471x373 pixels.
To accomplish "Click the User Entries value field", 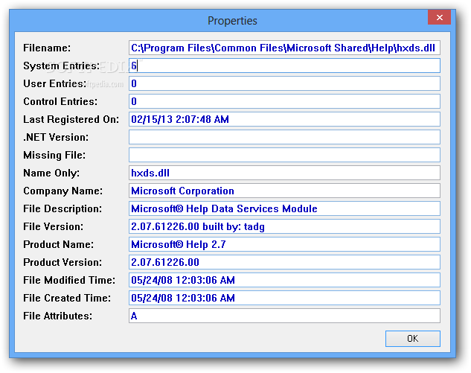I will 284,83.
